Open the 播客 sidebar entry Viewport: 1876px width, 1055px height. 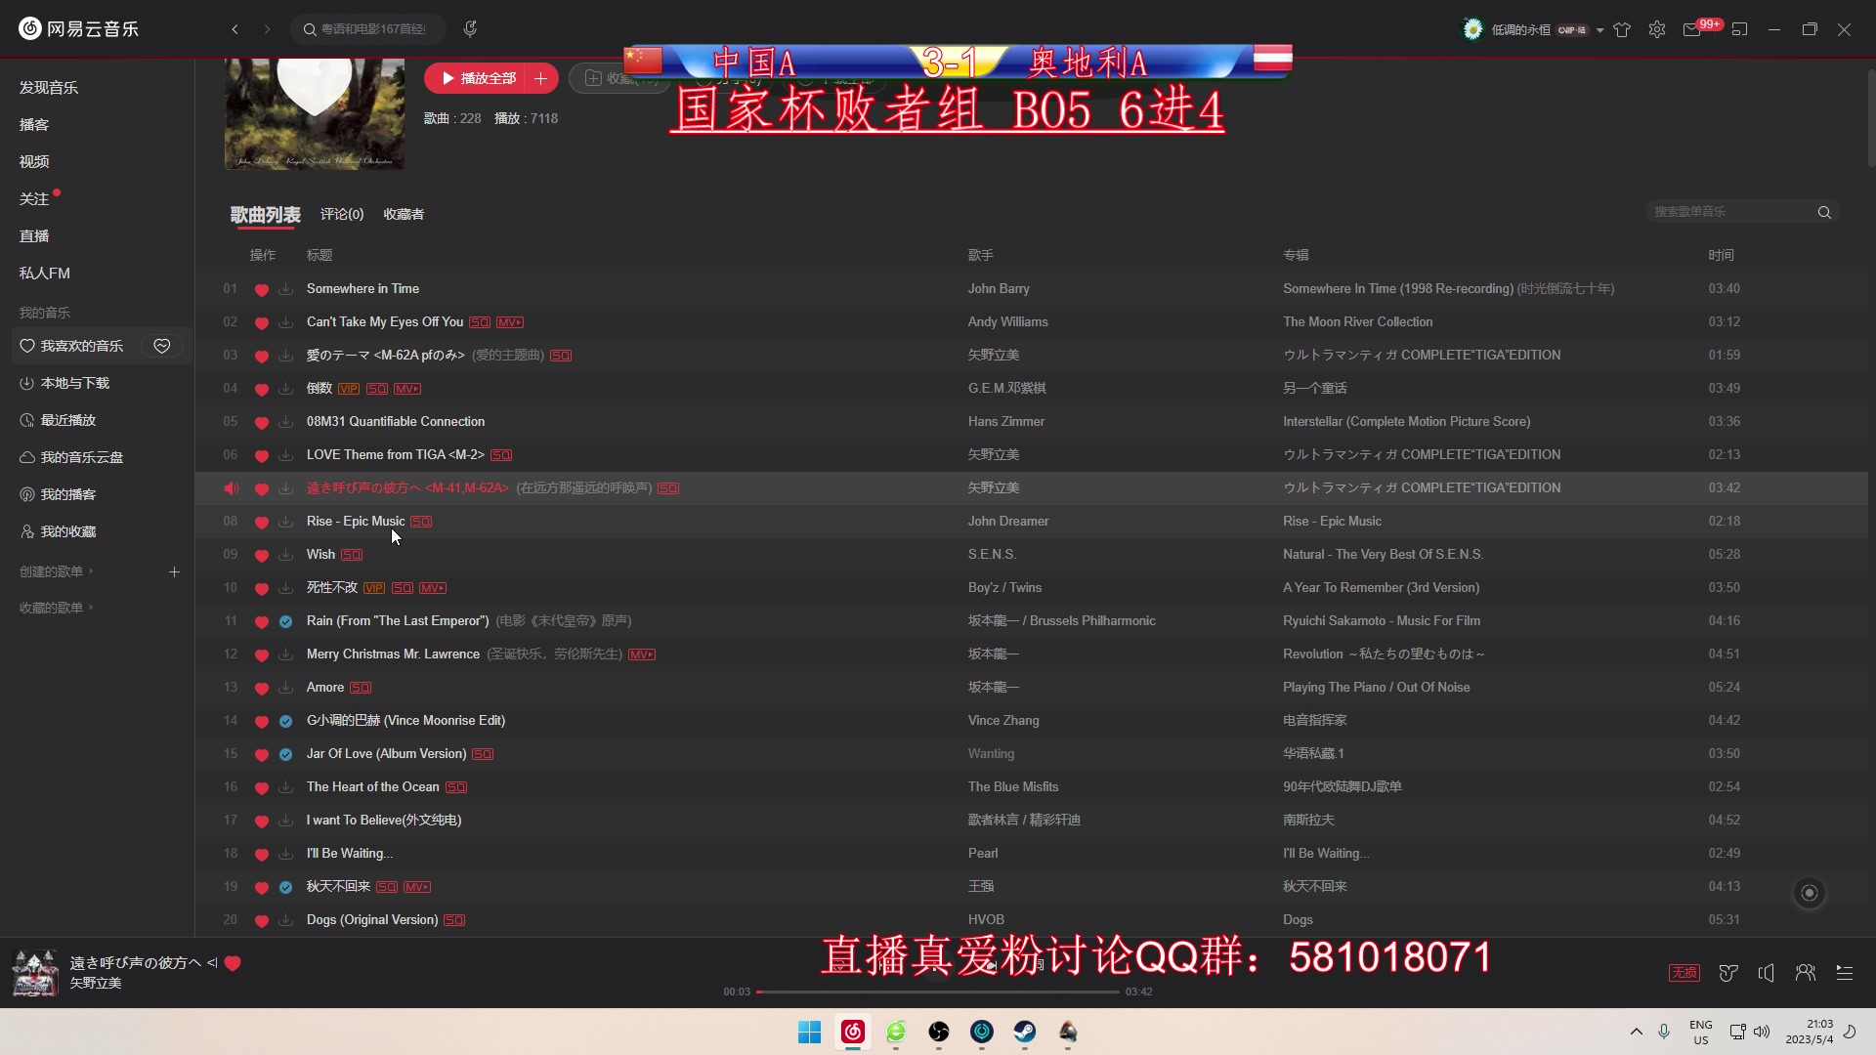pyautogui.click(x=34, y=125)
